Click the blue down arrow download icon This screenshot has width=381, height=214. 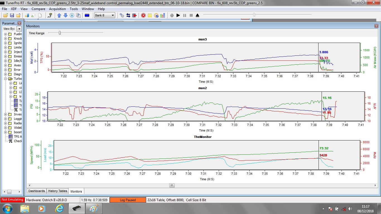pos(65,15)
